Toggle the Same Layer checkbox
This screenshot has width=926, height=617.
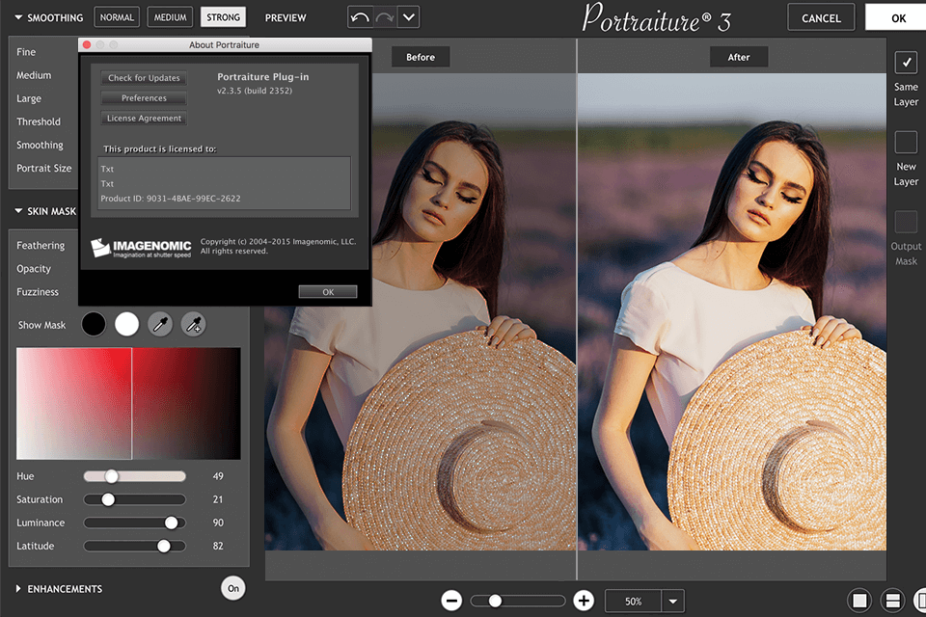pos(906,62)
